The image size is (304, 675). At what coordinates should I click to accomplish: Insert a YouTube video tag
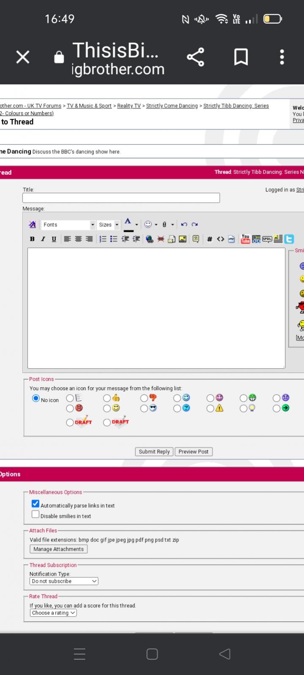point(245,239)
